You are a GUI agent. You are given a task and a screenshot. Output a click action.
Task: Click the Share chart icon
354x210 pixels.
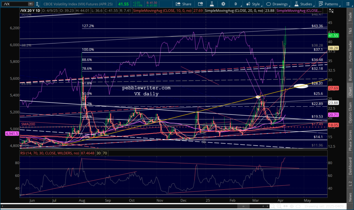click(x=184, y=4)
